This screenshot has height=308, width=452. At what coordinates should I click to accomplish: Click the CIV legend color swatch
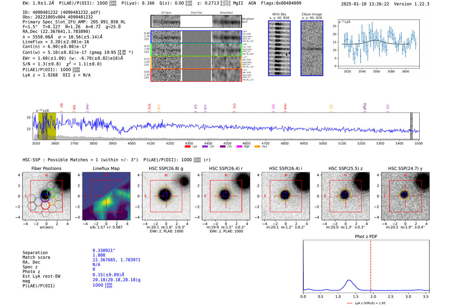click(x=205, y=146)
